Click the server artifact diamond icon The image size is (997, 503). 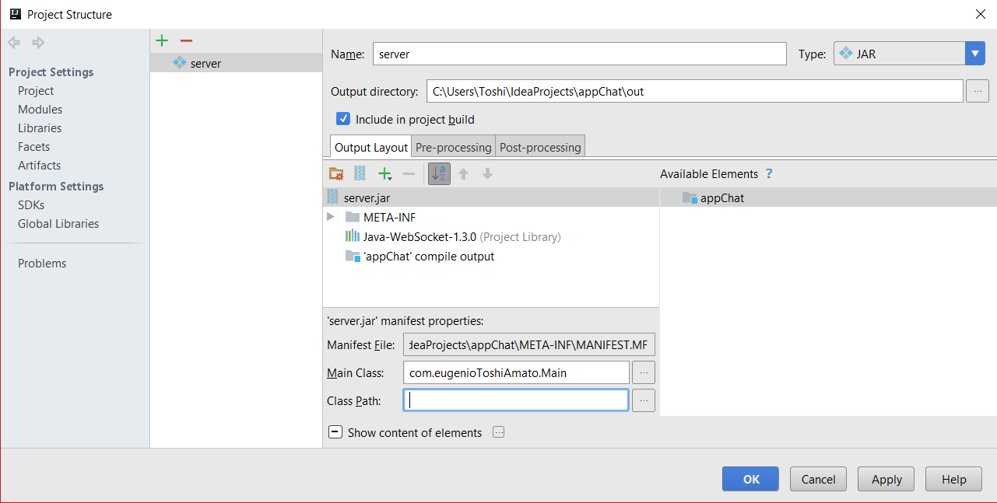(180, 63)
